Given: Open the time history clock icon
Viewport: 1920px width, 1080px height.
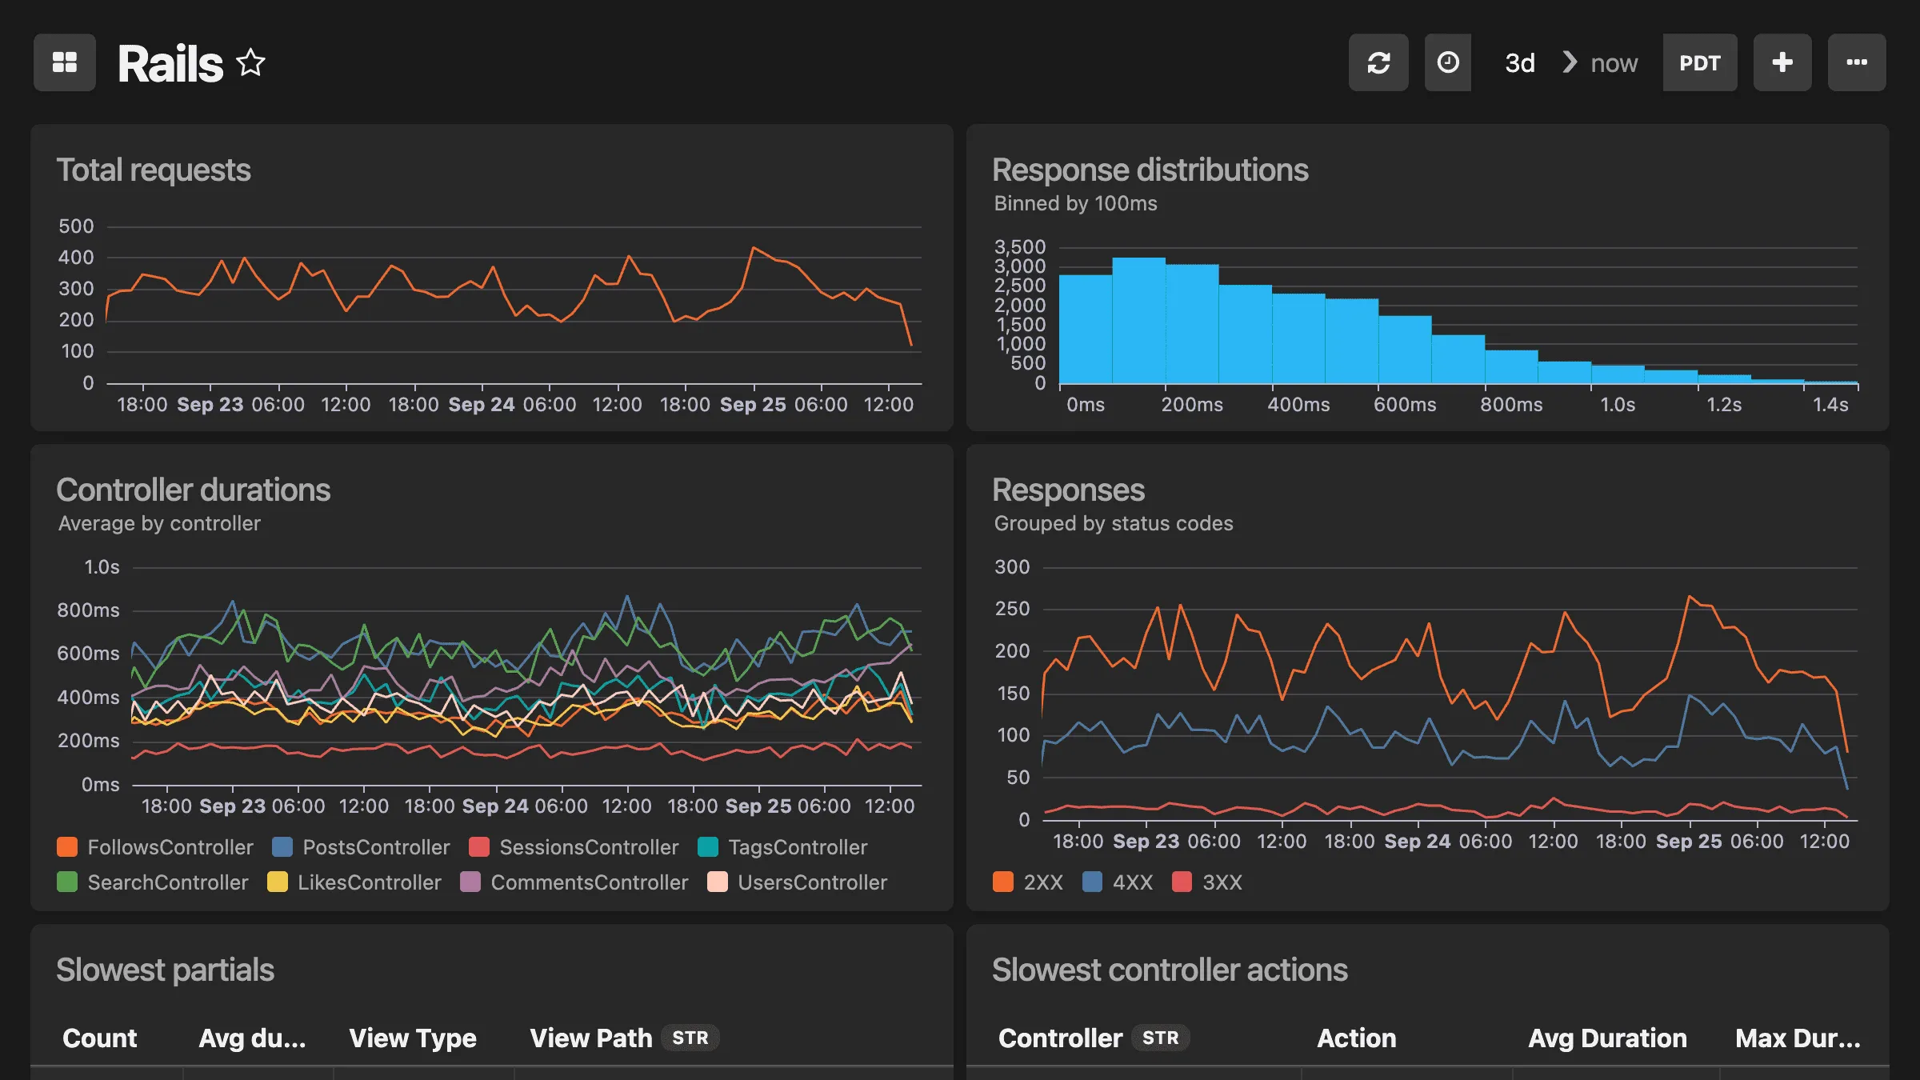Looking at the screenshot, I should (x=1448, y=62).
